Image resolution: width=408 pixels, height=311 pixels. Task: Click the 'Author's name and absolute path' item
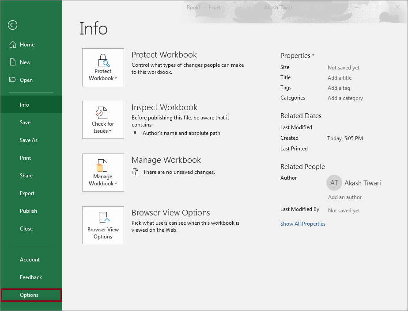[181, 133]
